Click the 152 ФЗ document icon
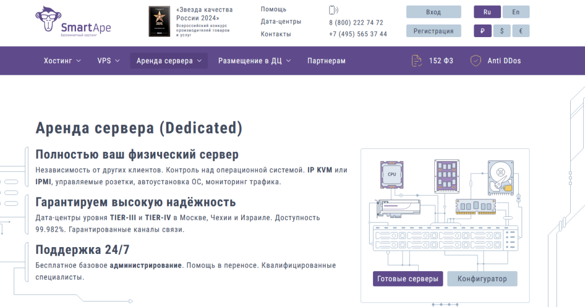This screenshot has width=585, height=307. pyautogui.click(x=417, y=60)
